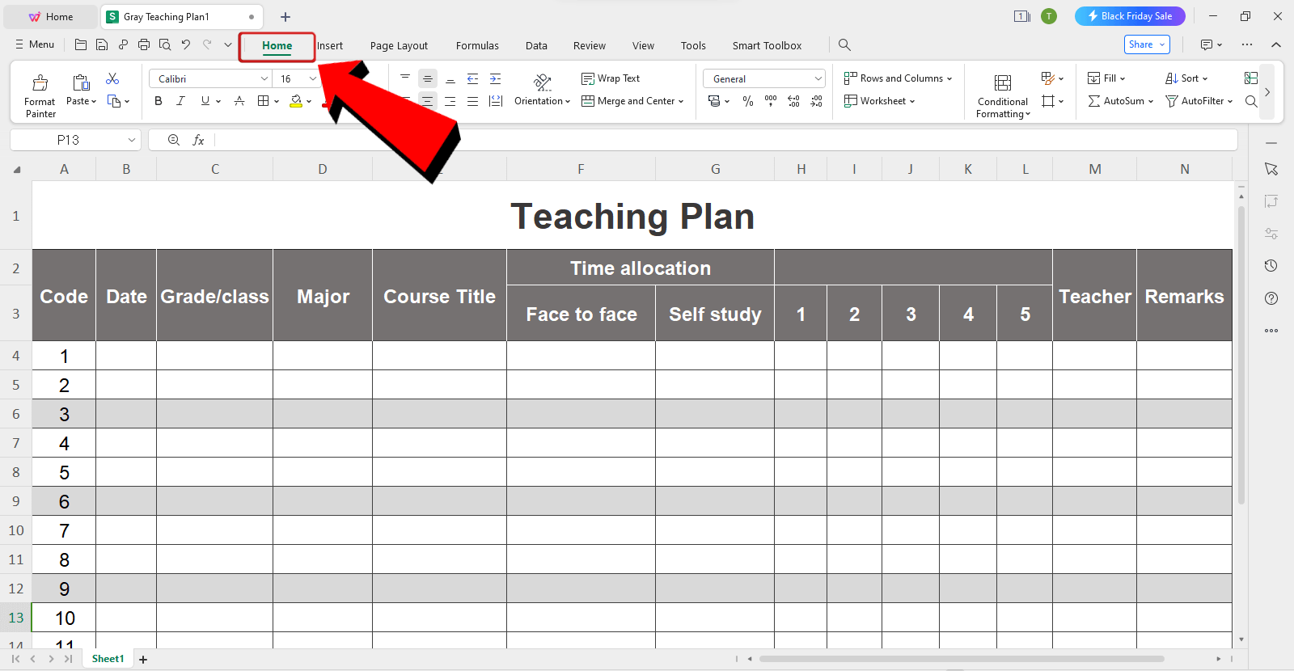This screenshot has height=671, width=1294.
Task: Open the Menu button
Action: point(35,44)
